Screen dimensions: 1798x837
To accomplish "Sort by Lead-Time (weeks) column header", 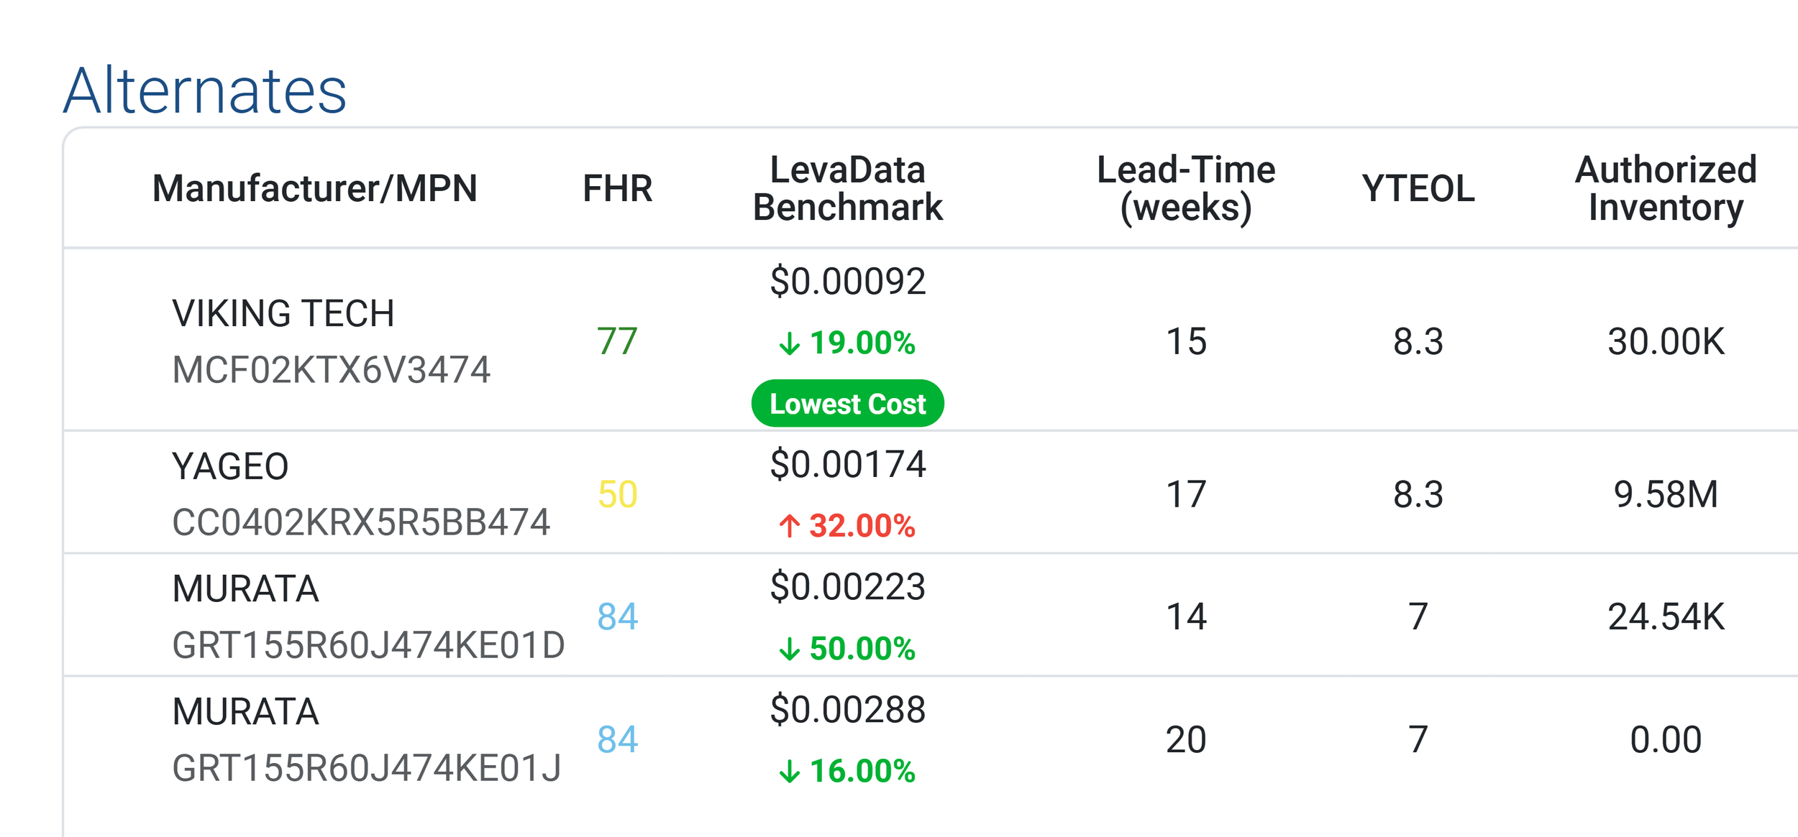I will [x=1185, y=189].
